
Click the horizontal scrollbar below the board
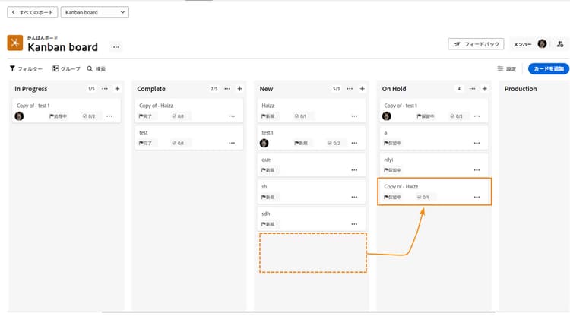[296, 312]
